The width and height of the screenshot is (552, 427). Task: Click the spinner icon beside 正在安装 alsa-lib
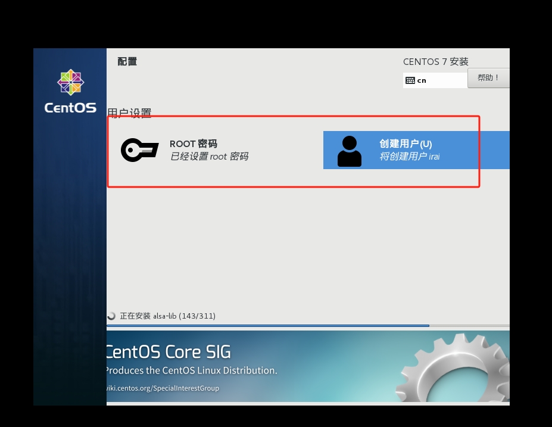click(111, 316)
